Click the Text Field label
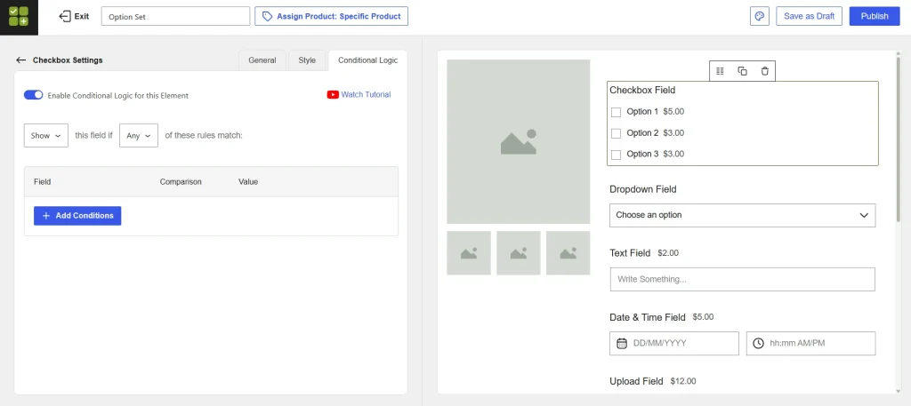 point(630,253)
